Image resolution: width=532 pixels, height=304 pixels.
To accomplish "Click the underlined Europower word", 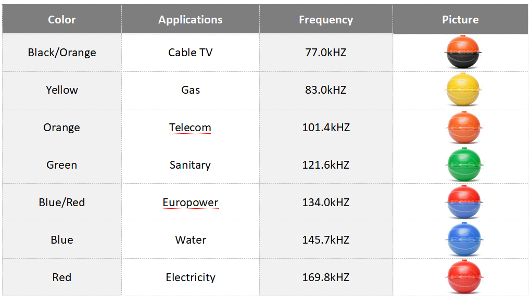I will 190,202.
